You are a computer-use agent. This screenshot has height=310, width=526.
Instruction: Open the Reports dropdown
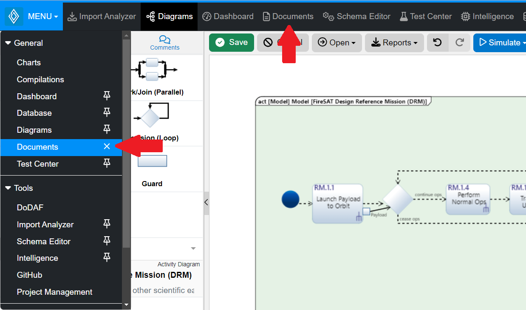click(394, 42)
